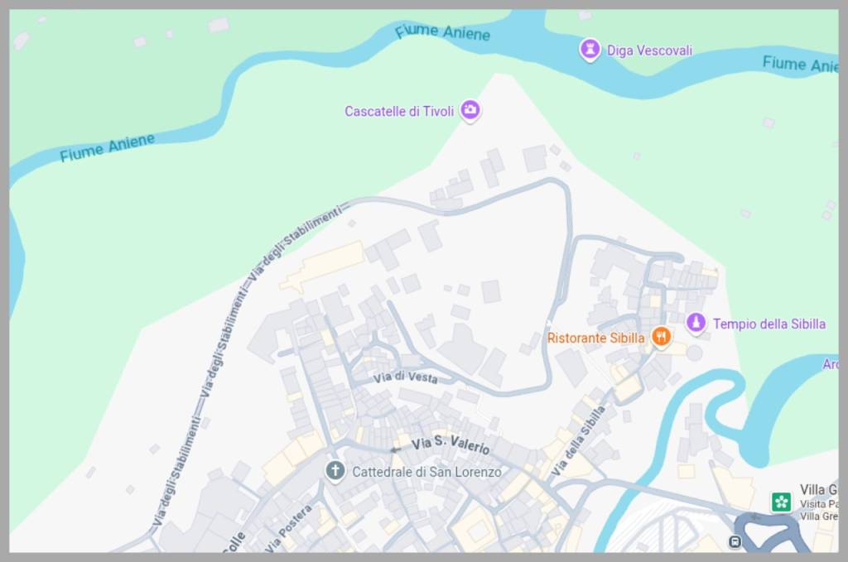Select the Via S. Valerio street name
This screenshot has width=848, height=562.
pos(450,445)
